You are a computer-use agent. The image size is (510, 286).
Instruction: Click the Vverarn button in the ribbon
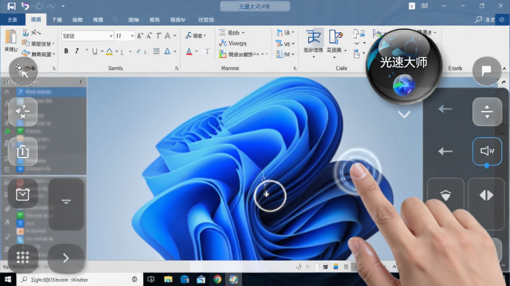(x=233, y=43)
